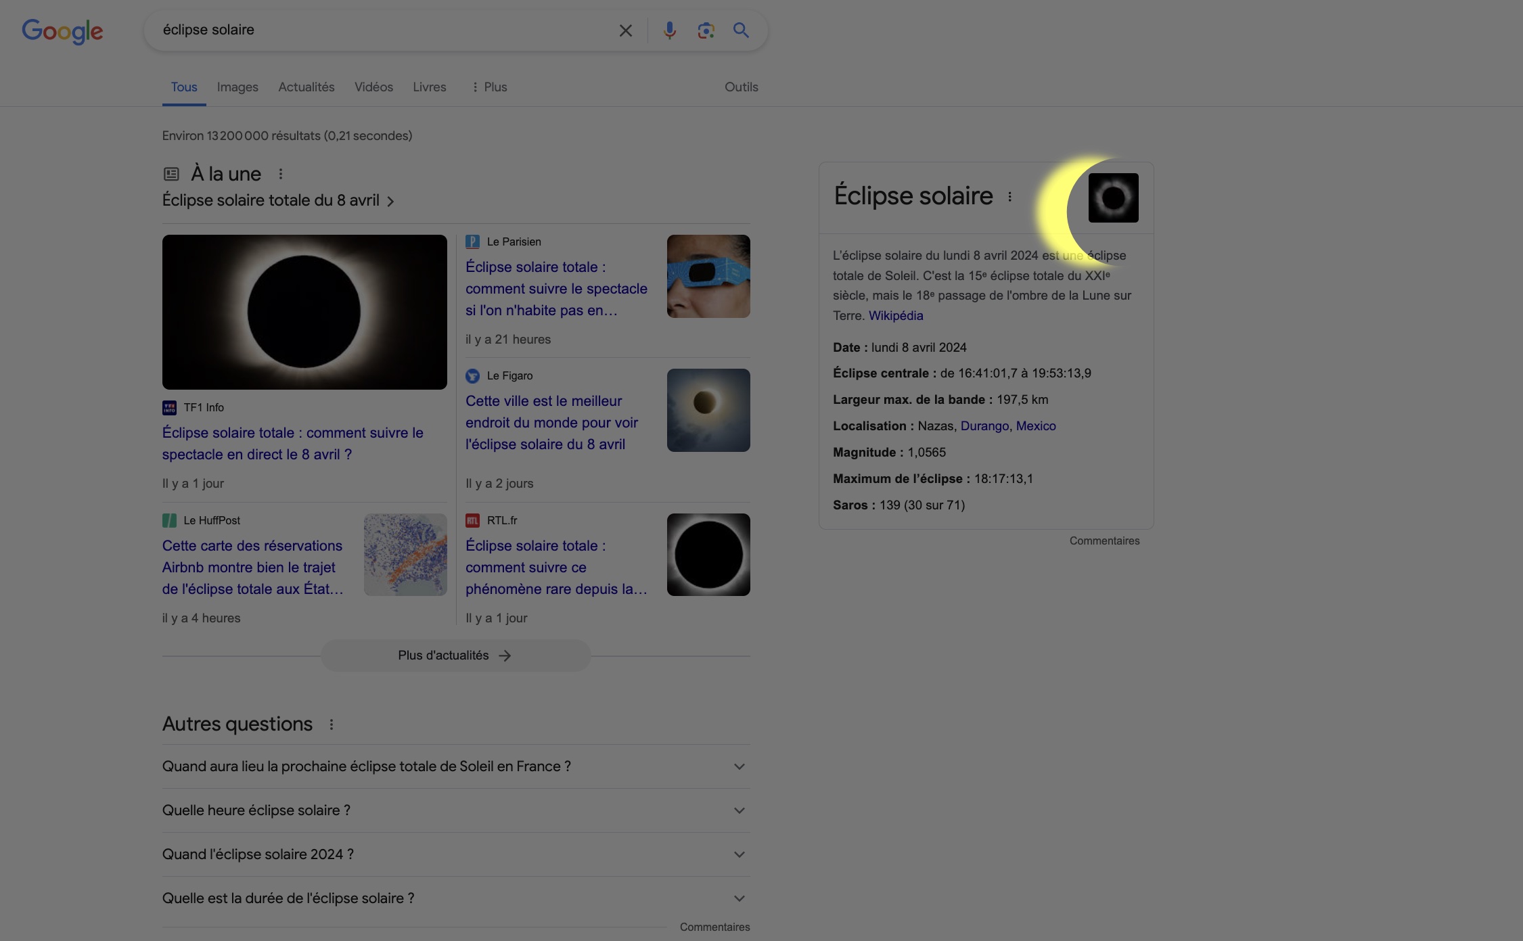The width and height of the screenshot is (1523, 941).
Task: Click the Magnitude value 1,0565
Action: (927, 453)
